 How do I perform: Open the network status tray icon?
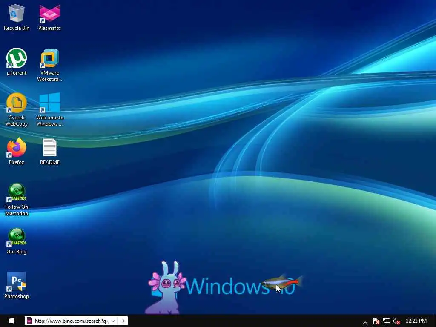click(386, 321)
